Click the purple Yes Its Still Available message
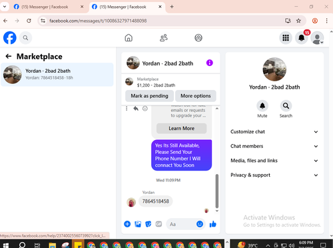333x248 pixels. (181, 155)
